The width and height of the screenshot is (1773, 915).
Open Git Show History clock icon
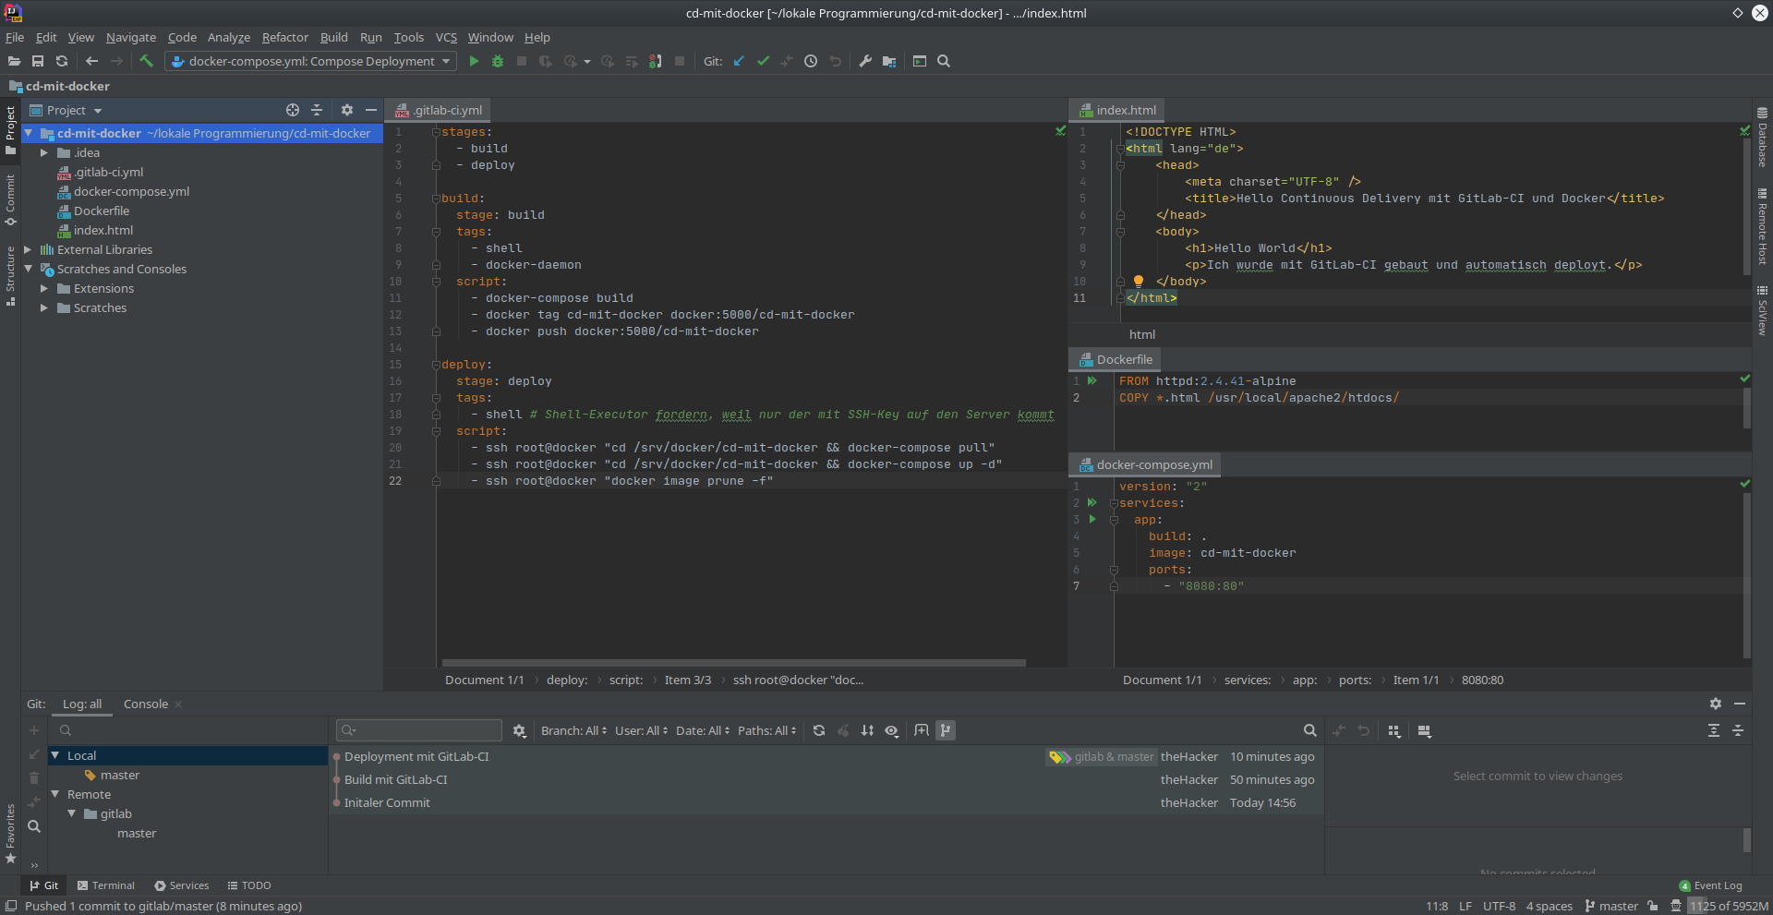[x=811, y=61]
